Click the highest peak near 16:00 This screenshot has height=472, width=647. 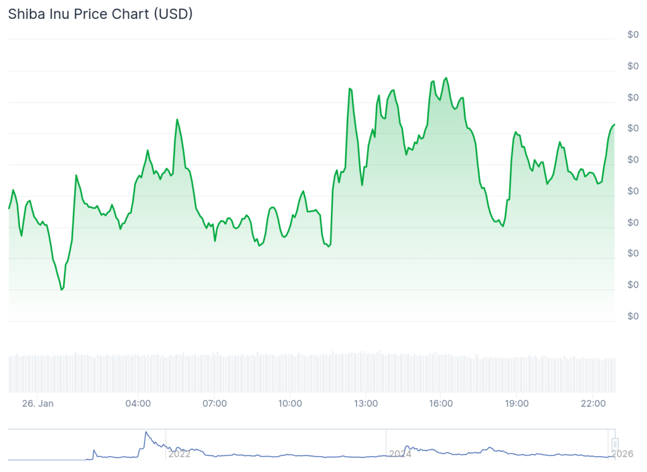(447, 78)
